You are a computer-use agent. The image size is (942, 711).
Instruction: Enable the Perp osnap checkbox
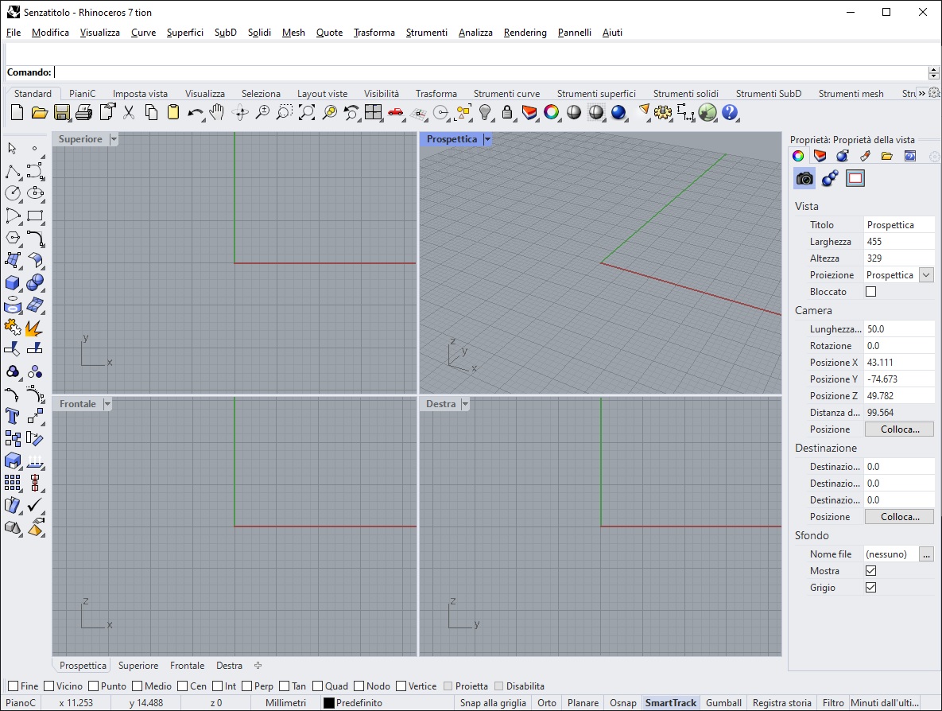point(246,686)
